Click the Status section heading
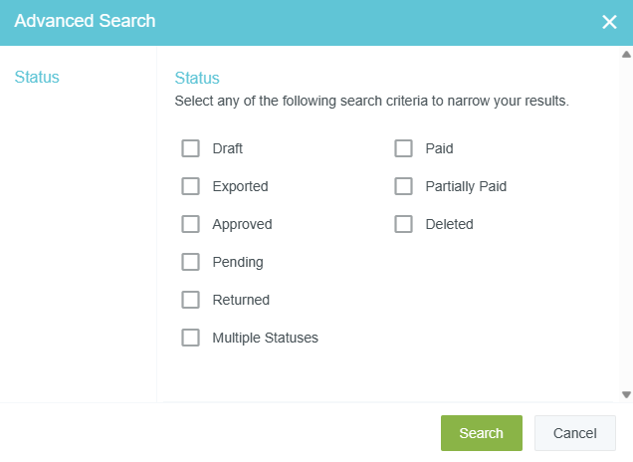 (x=197, y=78)
